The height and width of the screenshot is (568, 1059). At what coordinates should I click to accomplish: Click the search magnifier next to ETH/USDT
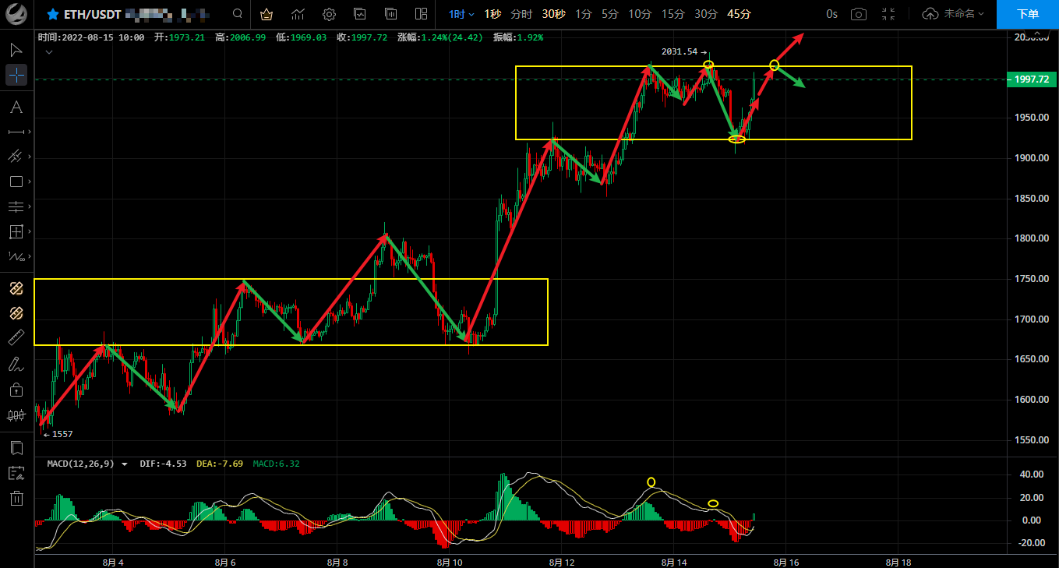click(238, 14)
